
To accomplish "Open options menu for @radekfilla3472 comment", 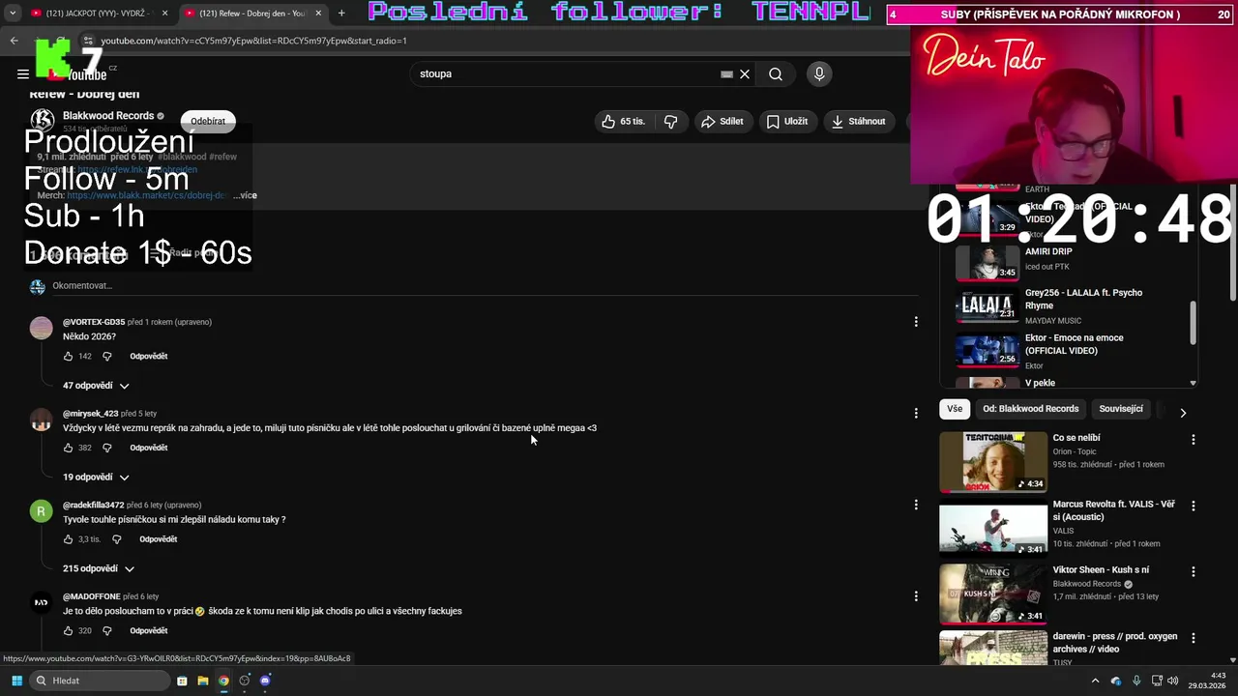I will coord(916,505).
